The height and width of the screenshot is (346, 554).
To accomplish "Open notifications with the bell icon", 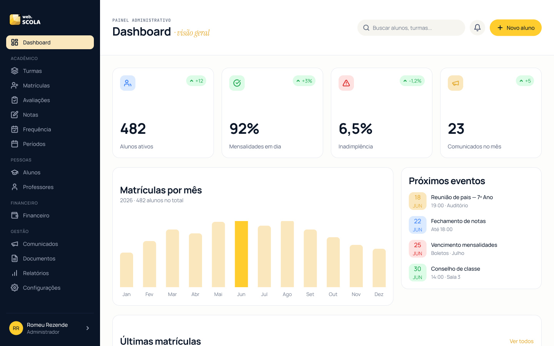I will coord(477,28).
